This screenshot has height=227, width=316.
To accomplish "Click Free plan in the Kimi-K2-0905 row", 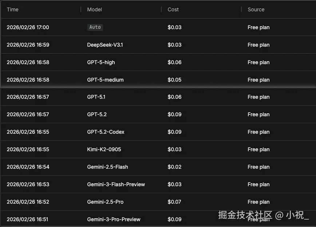I will pyautogui.click(x=258, y=149).
